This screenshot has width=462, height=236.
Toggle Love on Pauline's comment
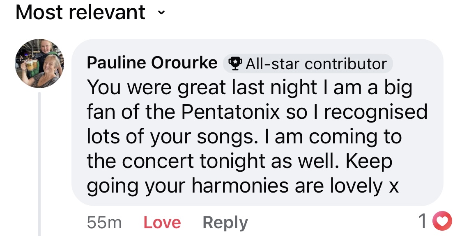coord(162,222)
